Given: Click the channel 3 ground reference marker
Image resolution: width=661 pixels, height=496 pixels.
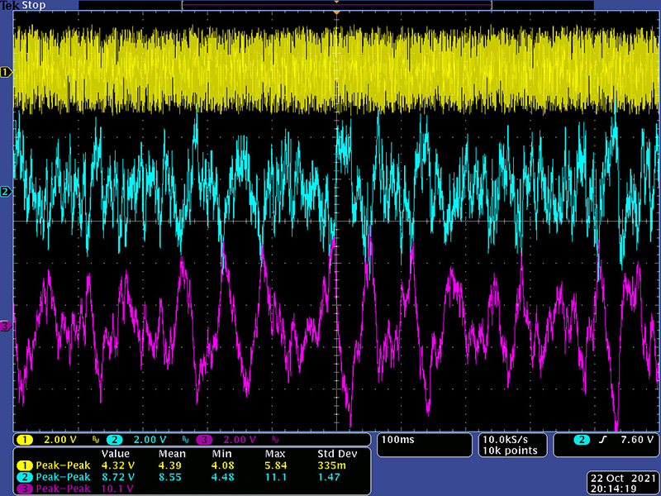Looking at the screenshot, I should [x=6, y=327].
